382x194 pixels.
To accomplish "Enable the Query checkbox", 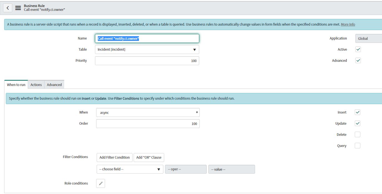I will [358, 146].
